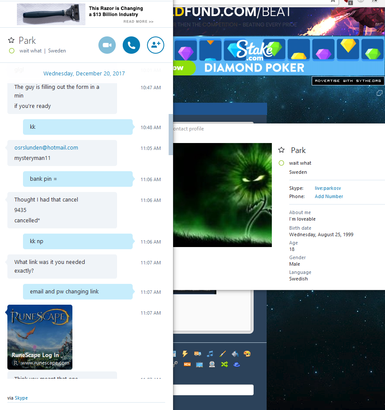Click the green crossed arrows icon
This screenshot has height=410, width=385.
coord(225,364)
